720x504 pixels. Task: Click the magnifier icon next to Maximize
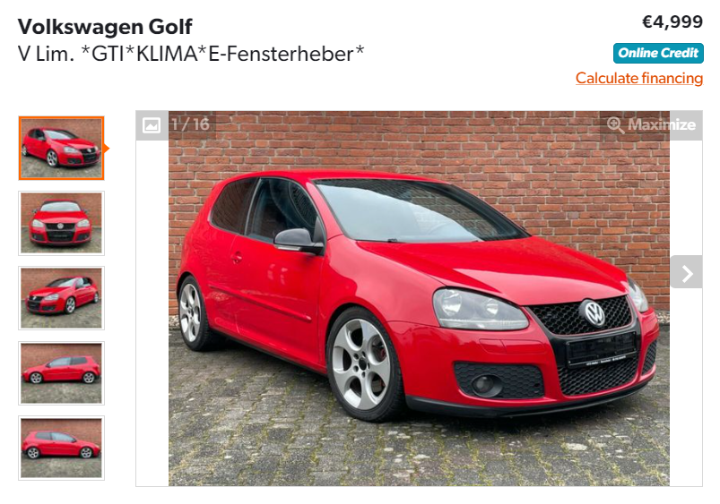[615, 124]
